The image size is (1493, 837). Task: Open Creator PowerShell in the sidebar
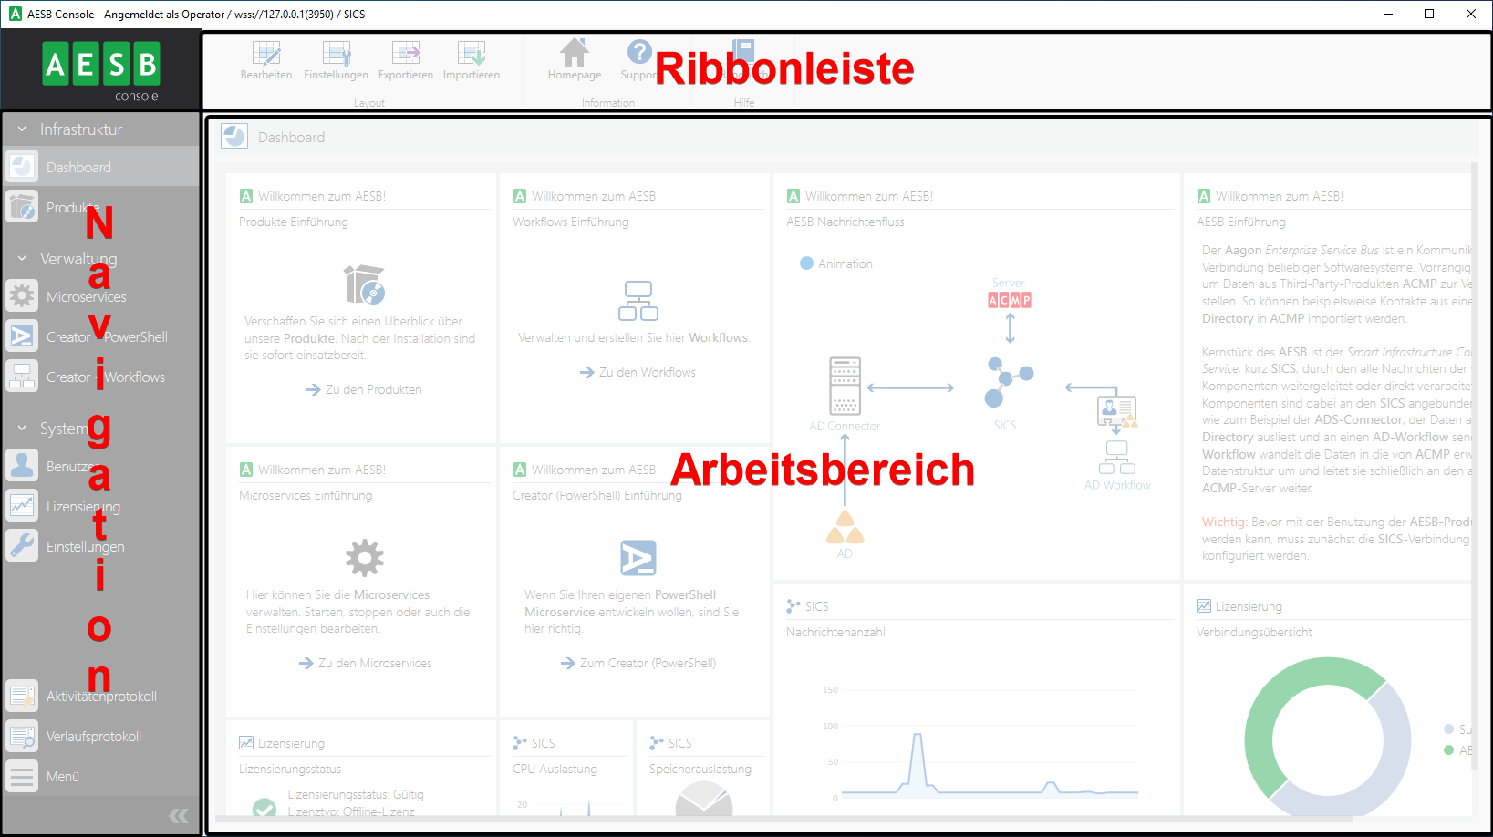pos(106,337)
